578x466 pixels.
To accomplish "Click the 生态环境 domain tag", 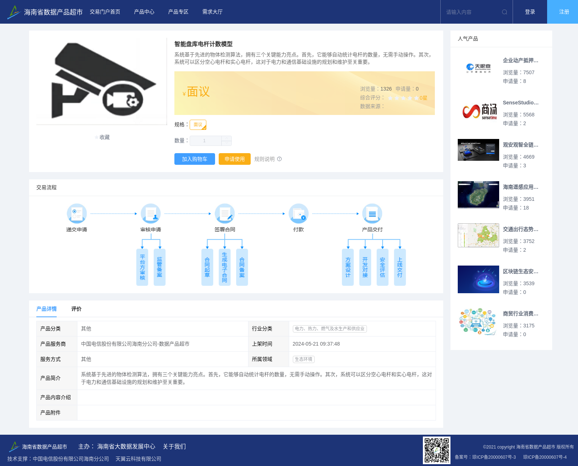I will pos(304,359).
